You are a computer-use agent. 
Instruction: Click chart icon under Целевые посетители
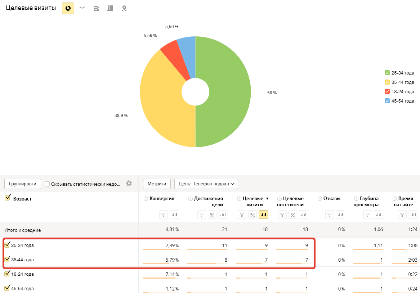(x=304, y=215)
